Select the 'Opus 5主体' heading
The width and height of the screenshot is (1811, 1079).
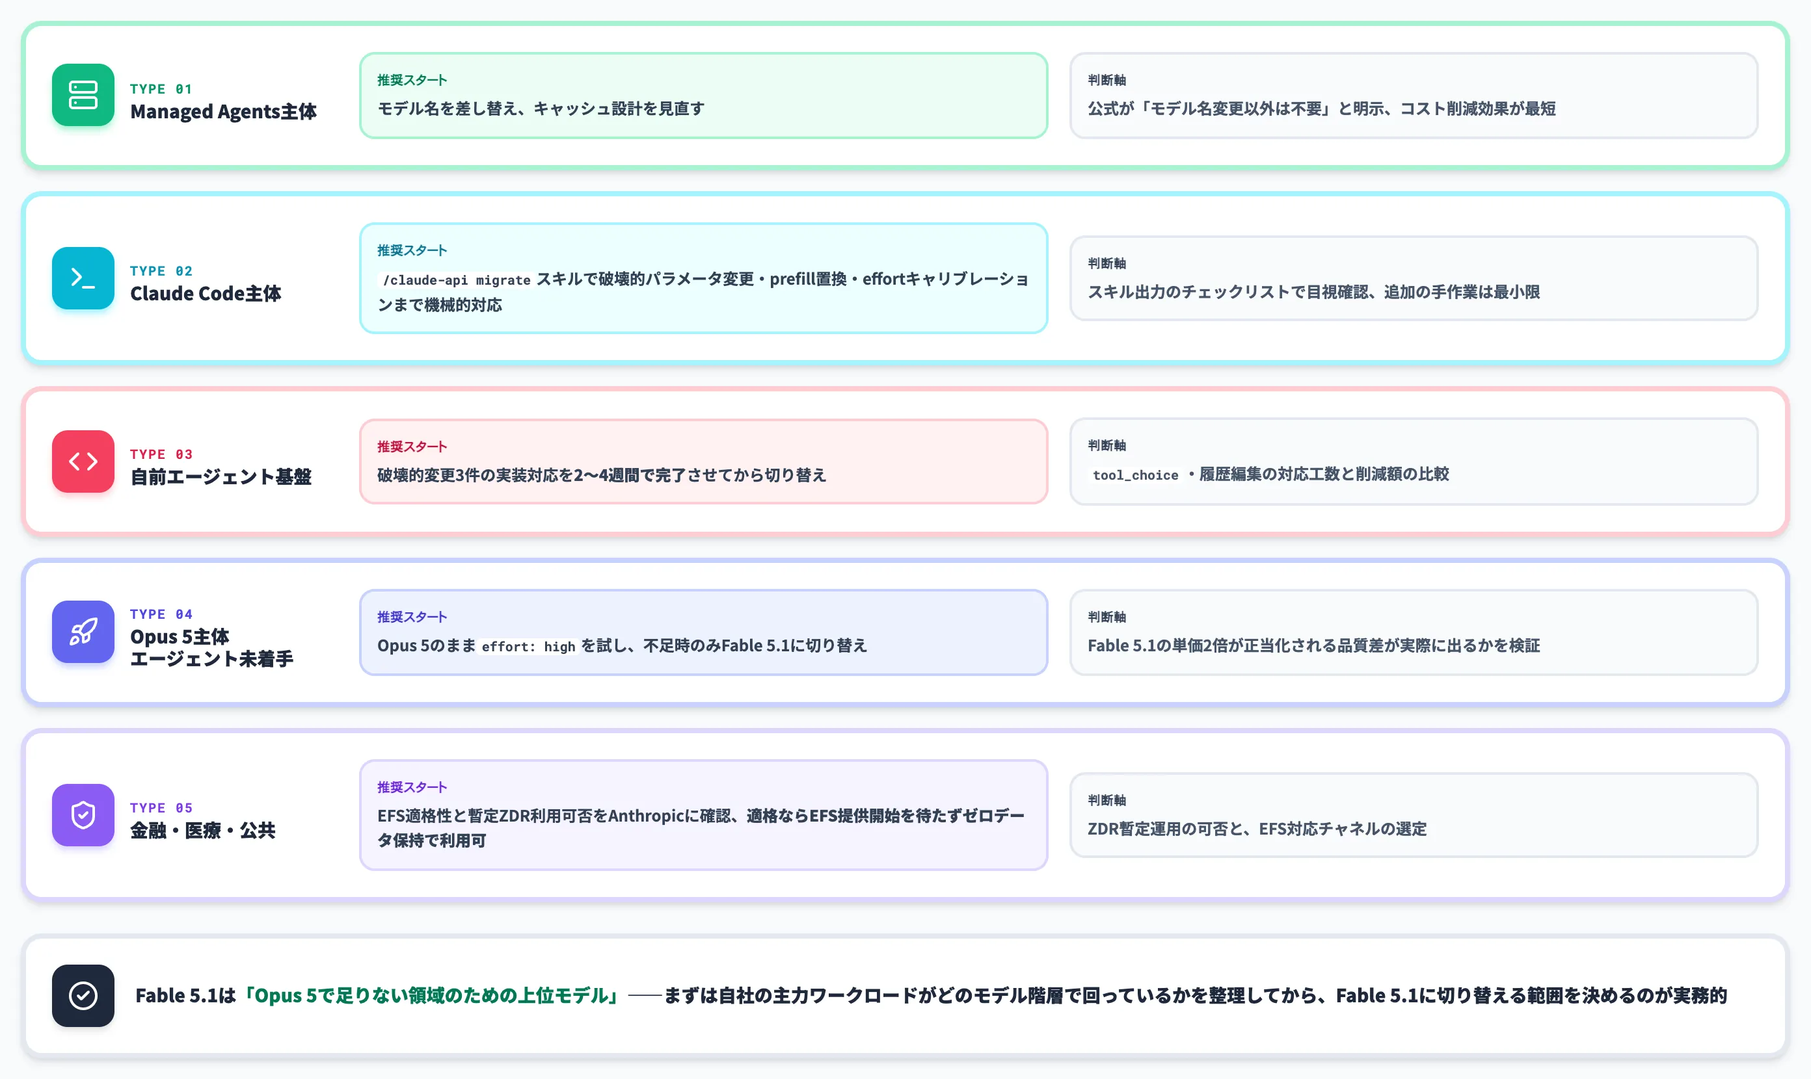(180, 636)
